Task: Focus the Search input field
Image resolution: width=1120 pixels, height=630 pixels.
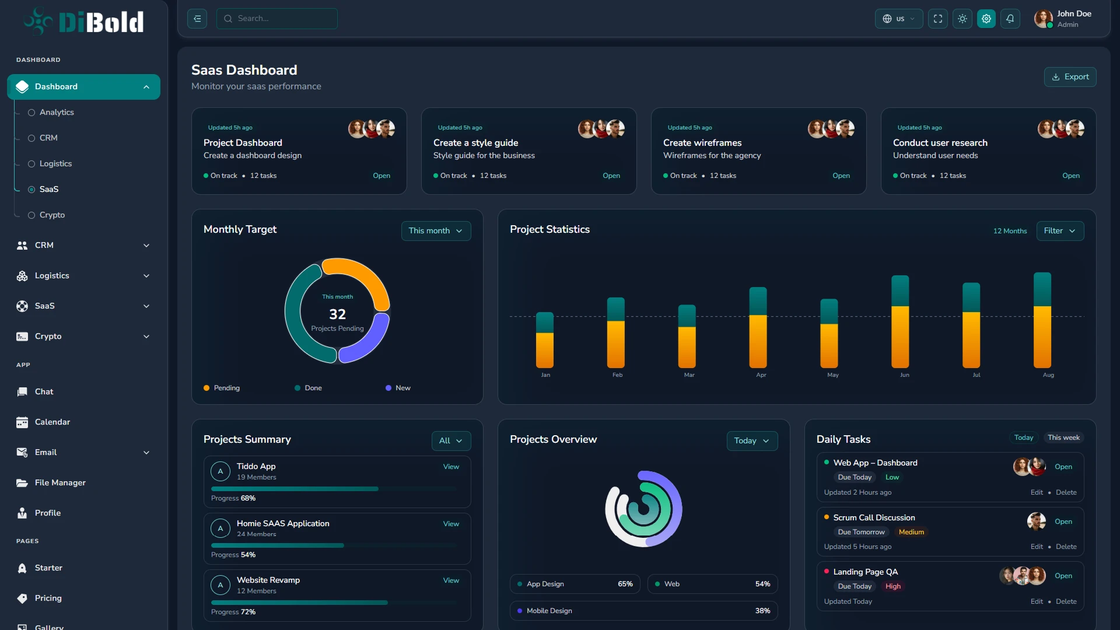Action: (x=277, y=19)
